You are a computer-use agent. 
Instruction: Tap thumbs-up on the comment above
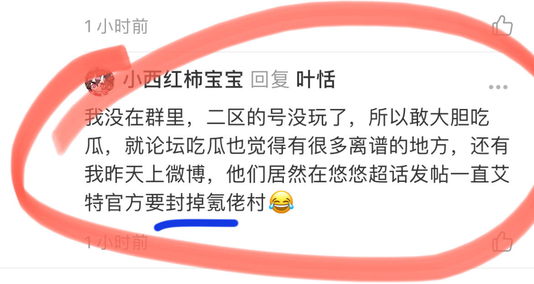click(x=503, y=25)
